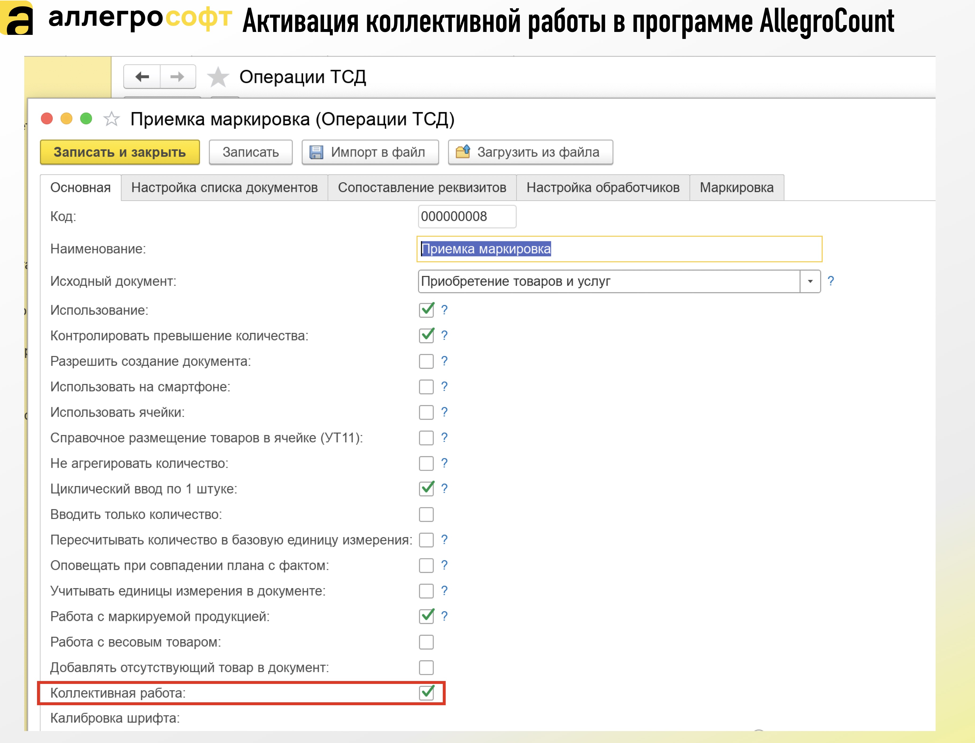This screenshot has width=975, height=743.
Task: Enable Оповещать при совпадении плана с фактом
Action: 427,565
